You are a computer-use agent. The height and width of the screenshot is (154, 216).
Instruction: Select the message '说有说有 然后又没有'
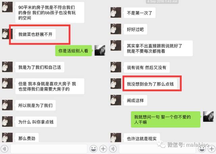[x=146, y=67]
